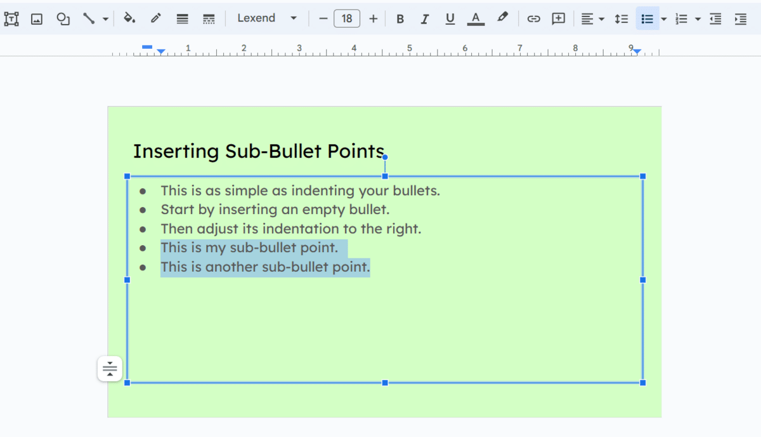The height and width of the screenshot is (437, 761).
Task: Select the text box tool
Action: tap(11, 18)
